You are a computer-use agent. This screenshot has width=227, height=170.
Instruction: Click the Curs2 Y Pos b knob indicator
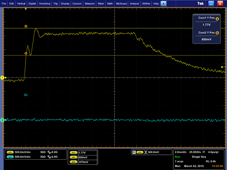[217, 33]
